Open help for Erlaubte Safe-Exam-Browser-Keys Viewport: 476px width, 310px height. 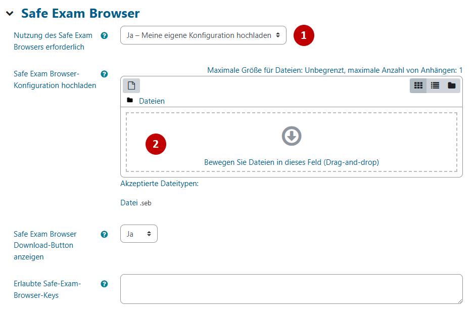point(104,284)
